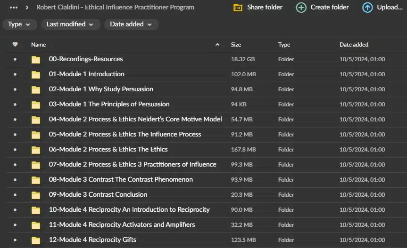This screenshot has height=248, width=407.
Task: Toggle favorite dot for 11-Module 4 Activators and Amplifiers
Action: pyautogui.click(x=15, y=225)
